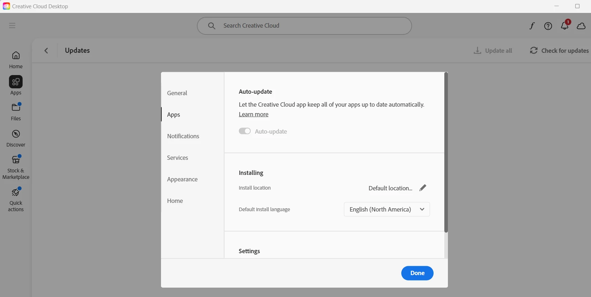Select the Home preferences tab
This screenshot has width=591, height=297.
[x=175, y=201]
